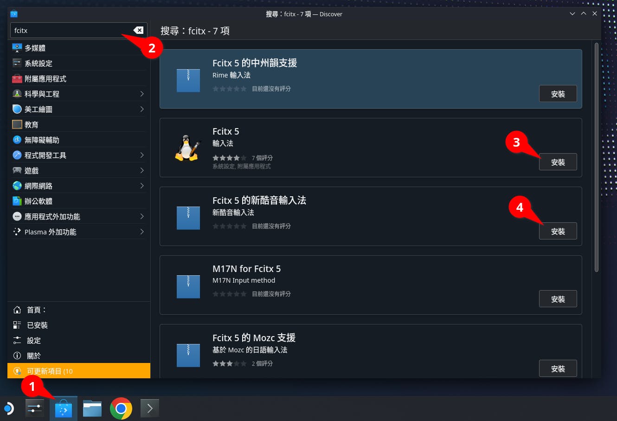Open the Fcitx 5 的 Mozc 支援 title

pos(254,337)
